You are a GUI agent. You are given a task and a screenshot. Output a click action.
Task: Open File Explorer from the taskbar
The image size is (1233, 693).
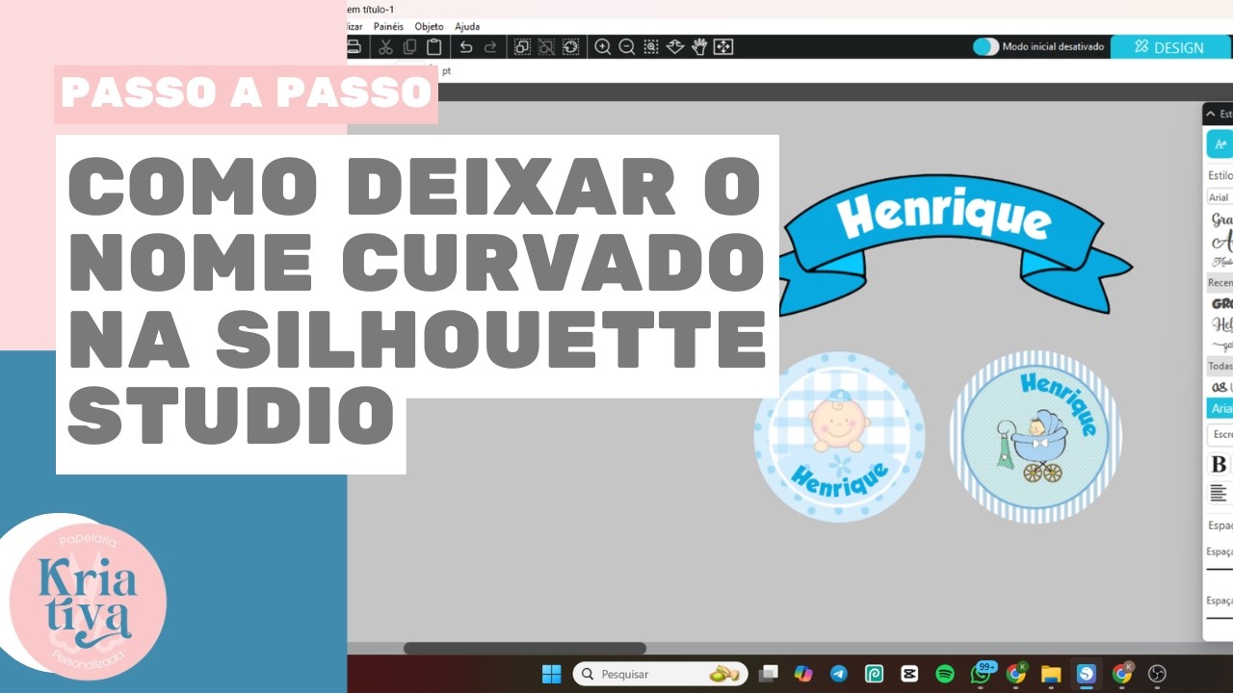1051,674
